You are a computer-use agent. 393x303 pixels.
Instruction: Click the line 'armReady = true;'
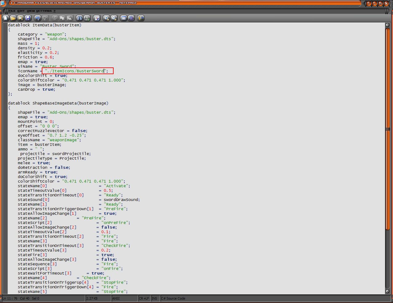pos(38,172)
